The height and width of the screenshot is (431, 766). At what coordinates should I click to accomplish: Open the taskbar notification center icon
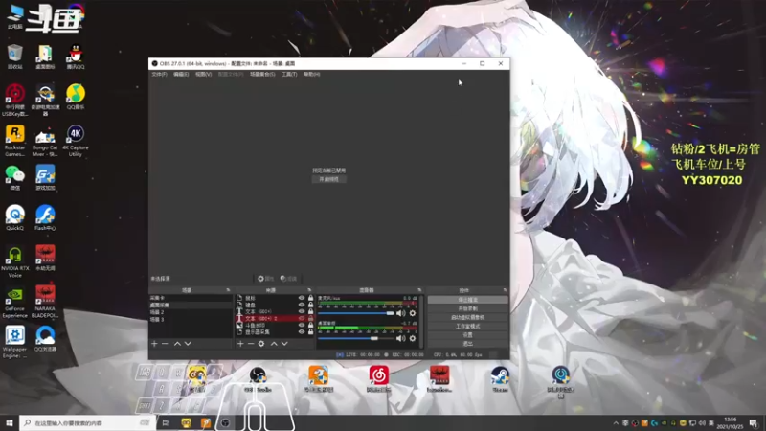tap(753, 423)
